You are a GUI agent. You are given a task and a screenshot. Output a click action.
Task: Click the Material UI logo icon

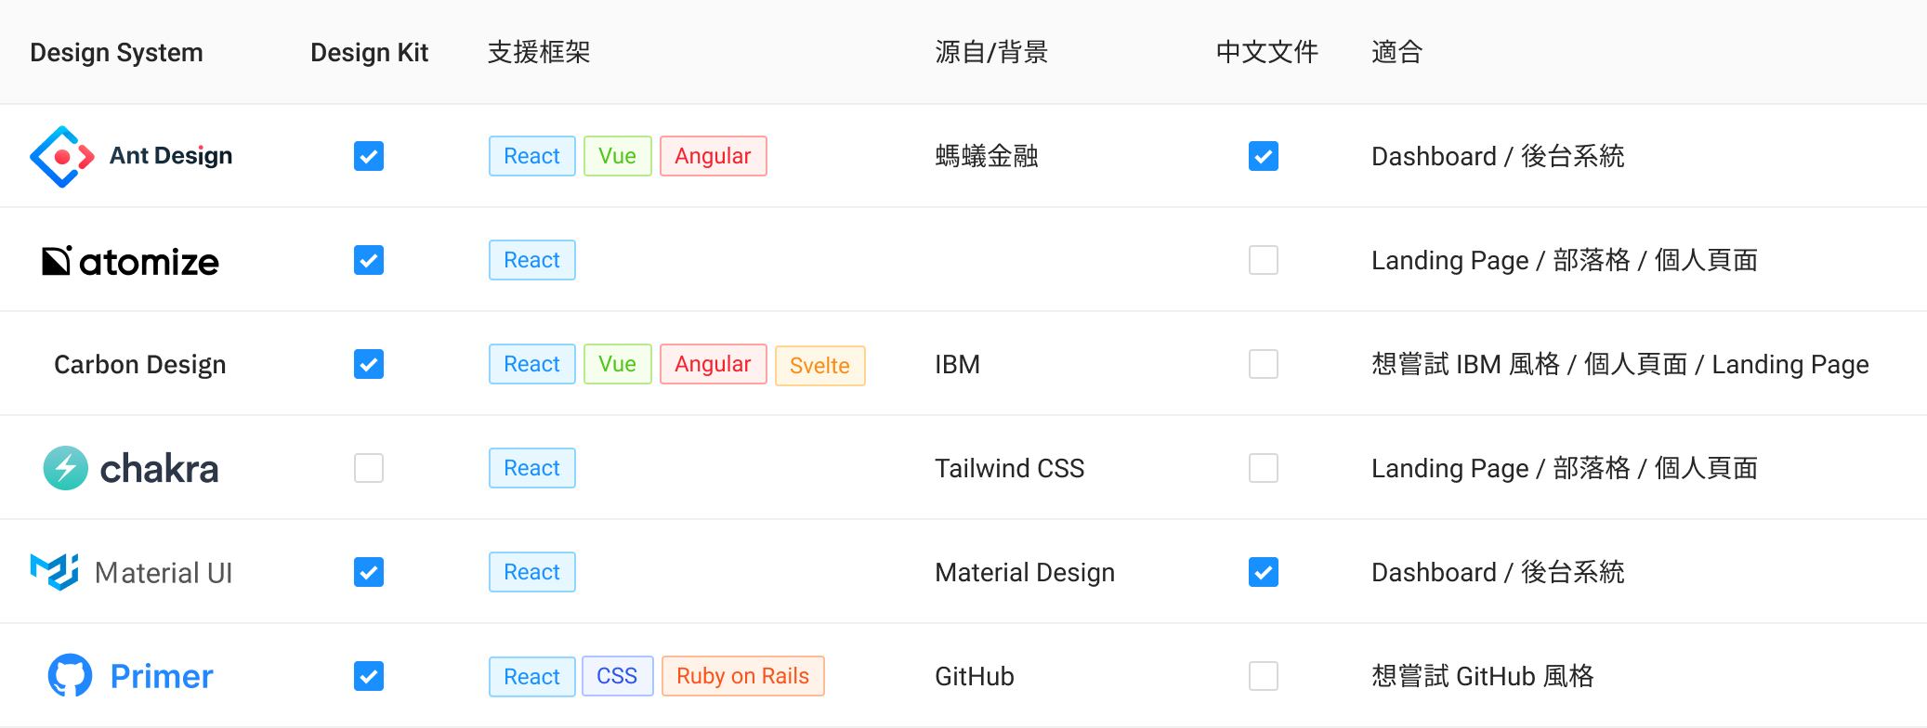pos(55,572)
